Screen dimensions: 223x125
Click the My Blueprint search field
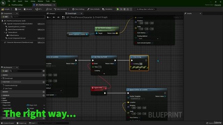point(26,71)
